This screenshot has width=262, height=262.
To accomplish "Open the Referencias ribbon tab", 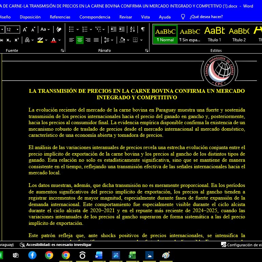I will 60,17.
